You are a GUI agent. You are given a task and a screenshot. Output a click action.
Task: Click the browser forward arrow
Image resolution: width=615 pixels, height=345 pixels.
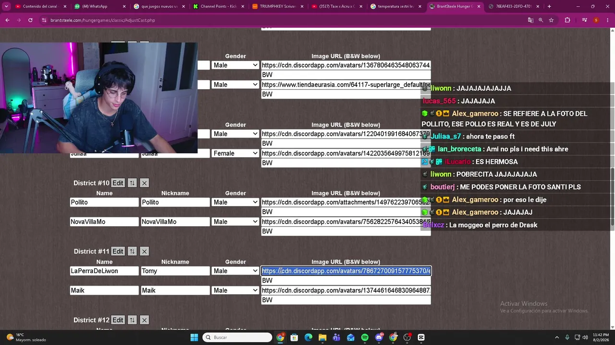click(x=19, y=20)
